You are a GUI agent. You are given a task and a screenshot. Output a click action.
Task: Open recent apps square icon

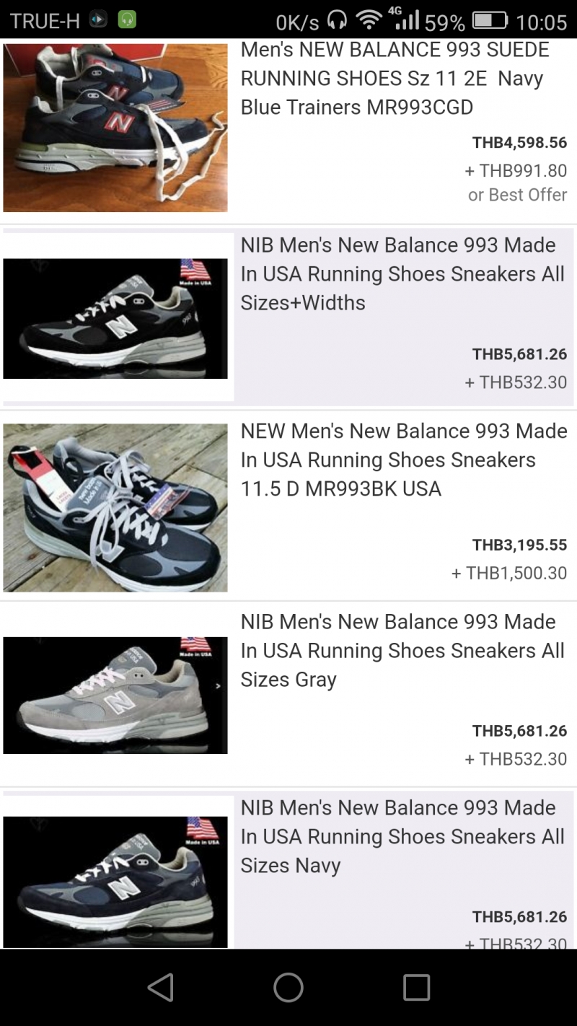(x=416, y=987)
